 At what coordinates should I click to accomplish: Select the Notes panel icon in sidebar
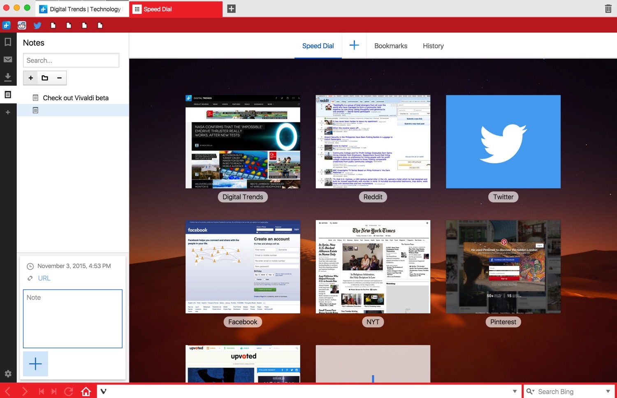(8, 95)
